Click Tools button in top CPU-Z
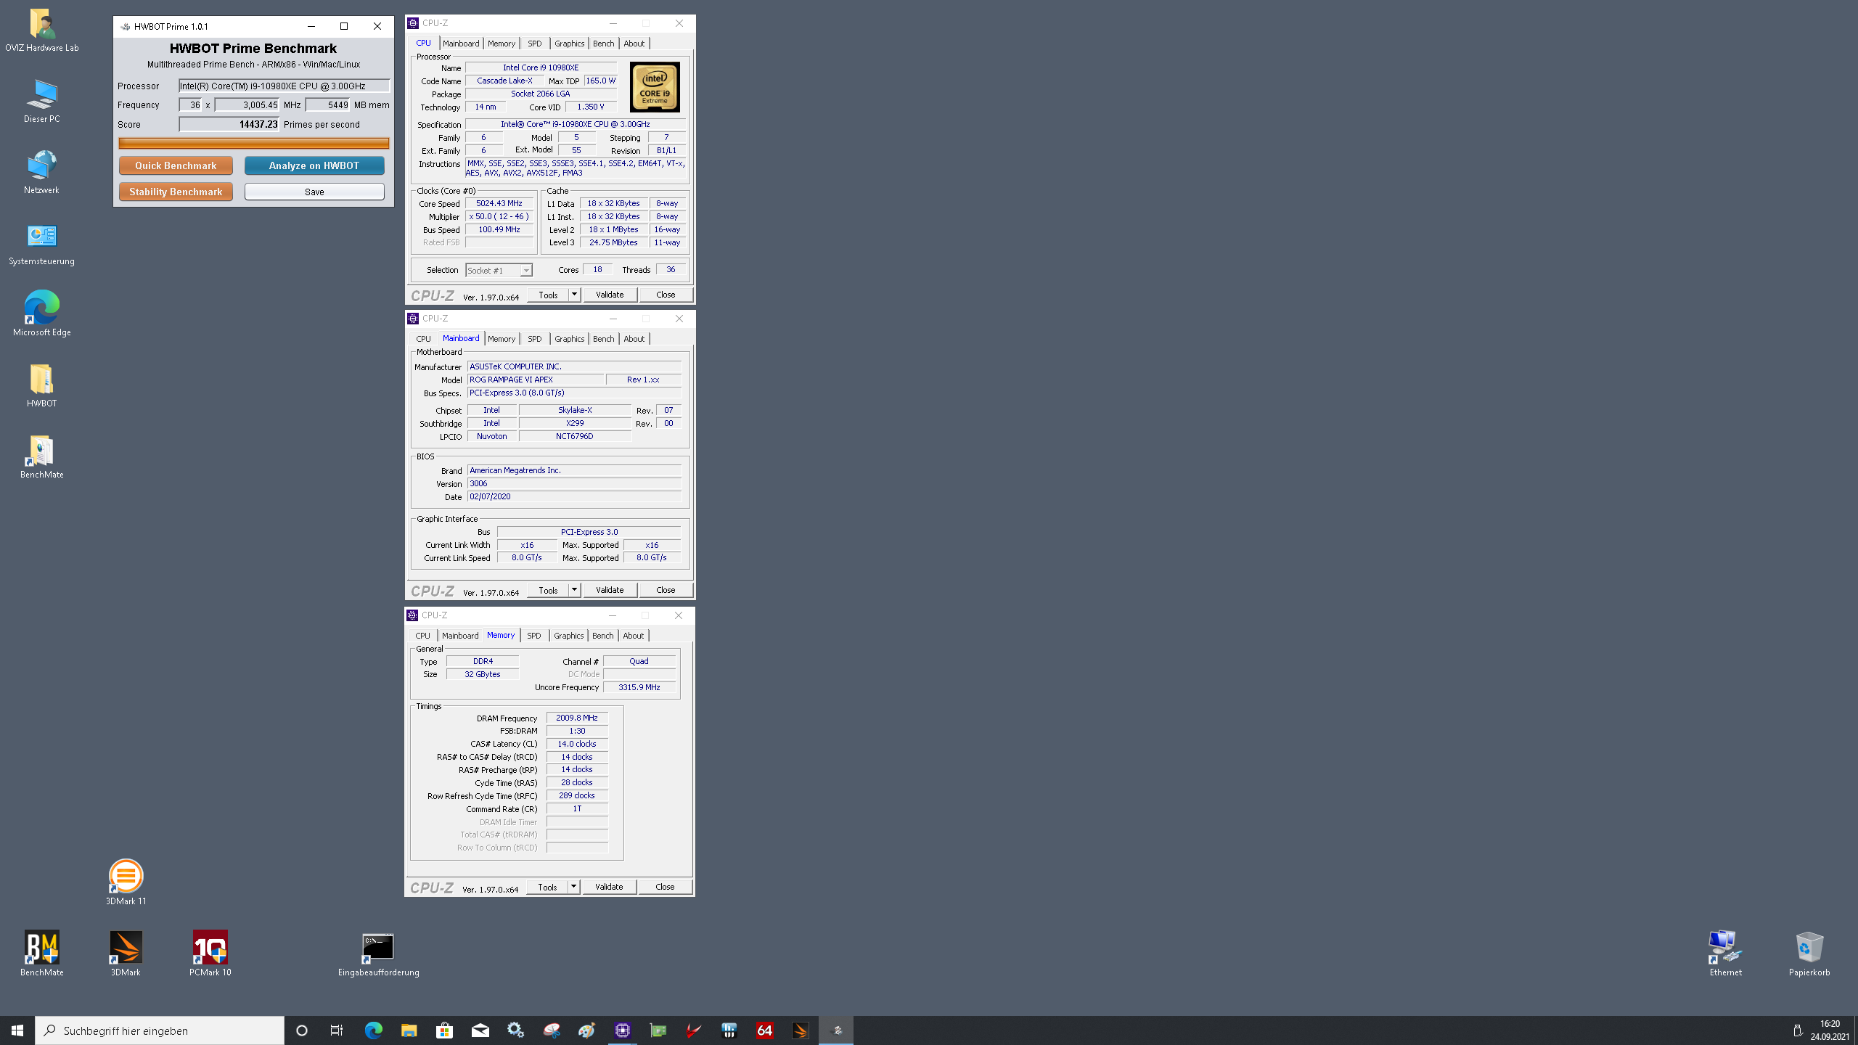Image resolution: width=1858 pixels, height=1045 pixels. pos(548,295)
